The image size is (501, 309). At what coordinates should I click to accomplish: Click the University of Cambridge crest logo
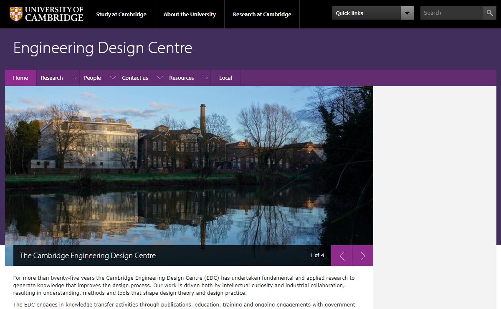pos(46,14)
